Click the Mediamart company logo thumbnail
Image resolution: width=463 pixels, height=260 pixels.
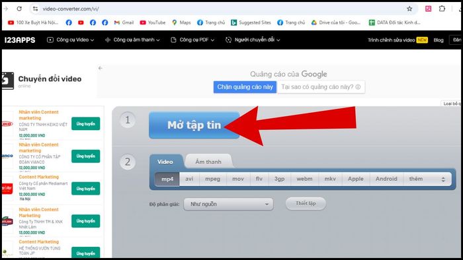tap(7, 189)
